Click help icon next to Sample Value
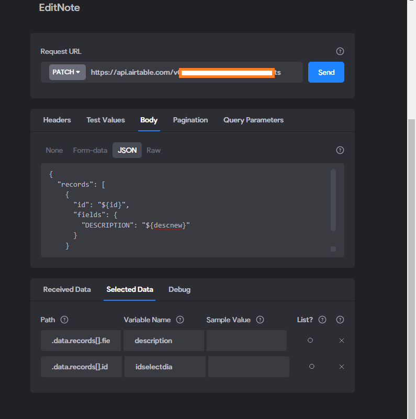416x419 pixels. [x=260, y=320]
